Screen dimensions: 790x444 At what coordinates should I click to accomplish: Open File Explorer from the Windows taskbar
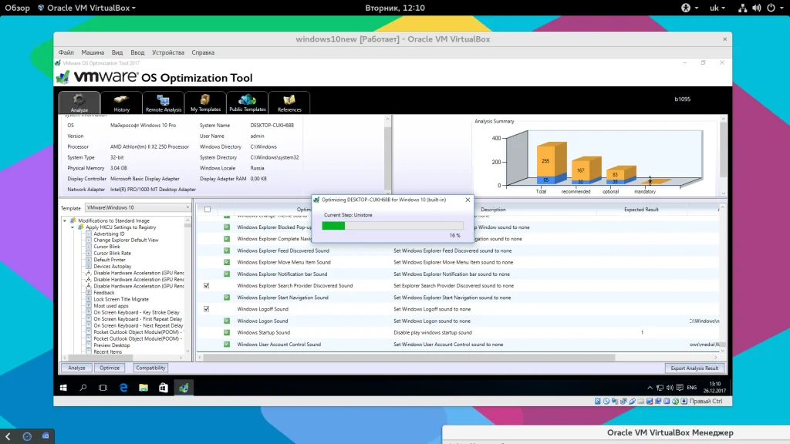143,388
